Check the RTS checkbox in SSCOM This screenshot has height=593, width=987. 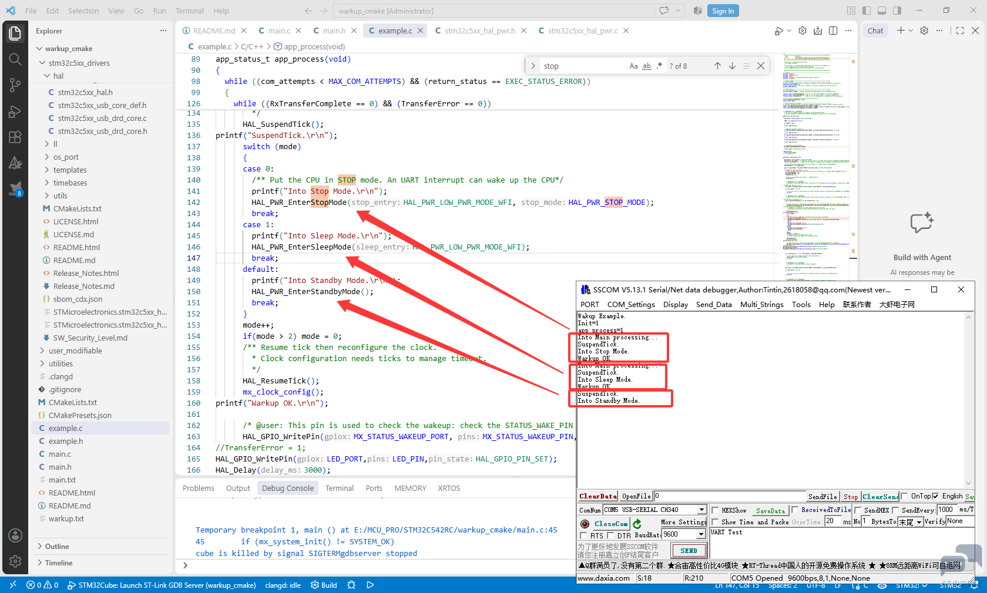click(x=583, y=535)
